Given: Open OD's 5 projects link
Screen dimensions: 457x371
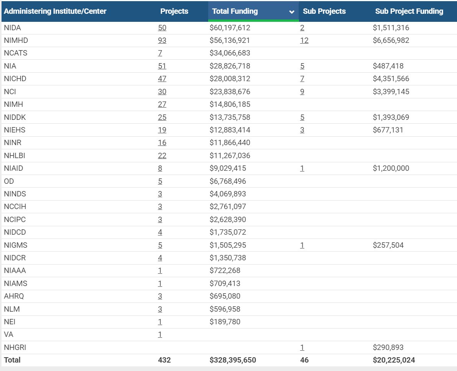Looking at the screenshot, I should [x=160, y=181].
